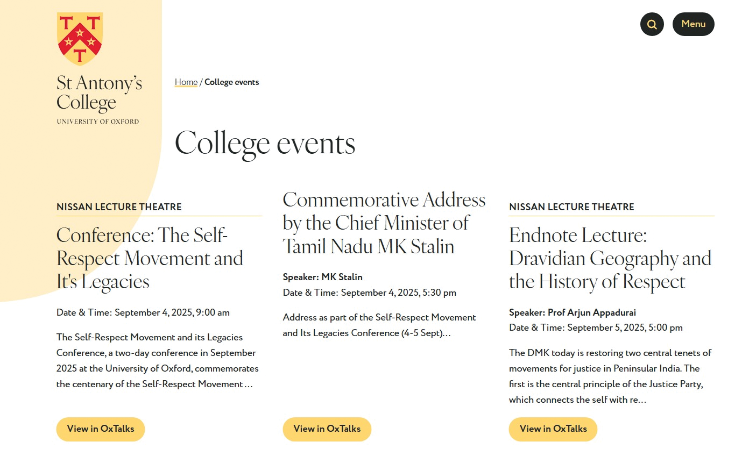Open the Self-Respect Movement conference title
Viewport: 749px width, 456px height.
(150, 259)
